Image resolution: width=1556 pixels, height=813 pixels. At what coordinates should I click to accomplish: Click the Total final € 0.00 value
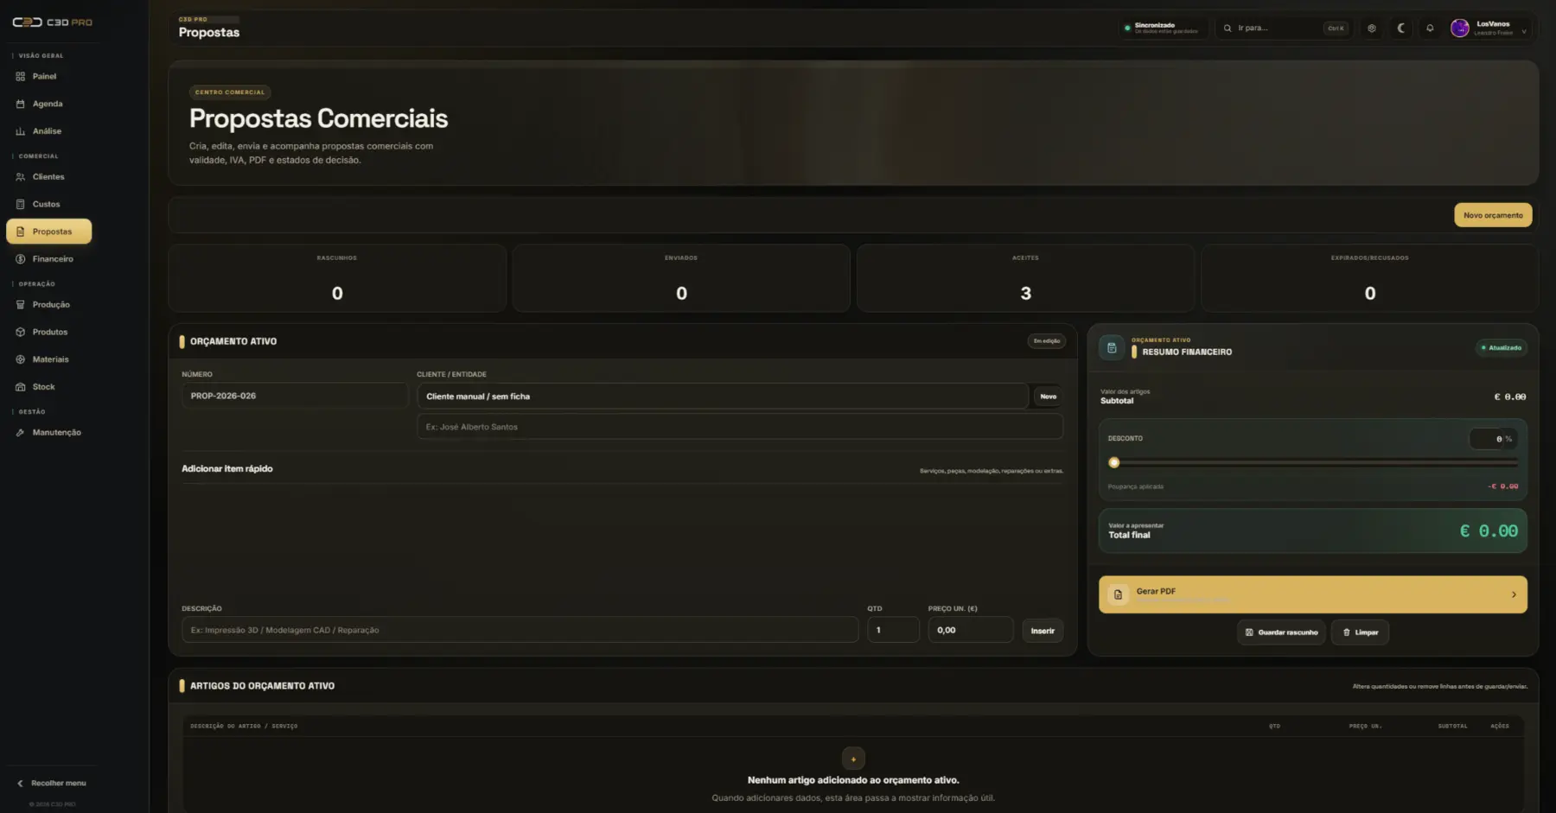coord(1489,531)
